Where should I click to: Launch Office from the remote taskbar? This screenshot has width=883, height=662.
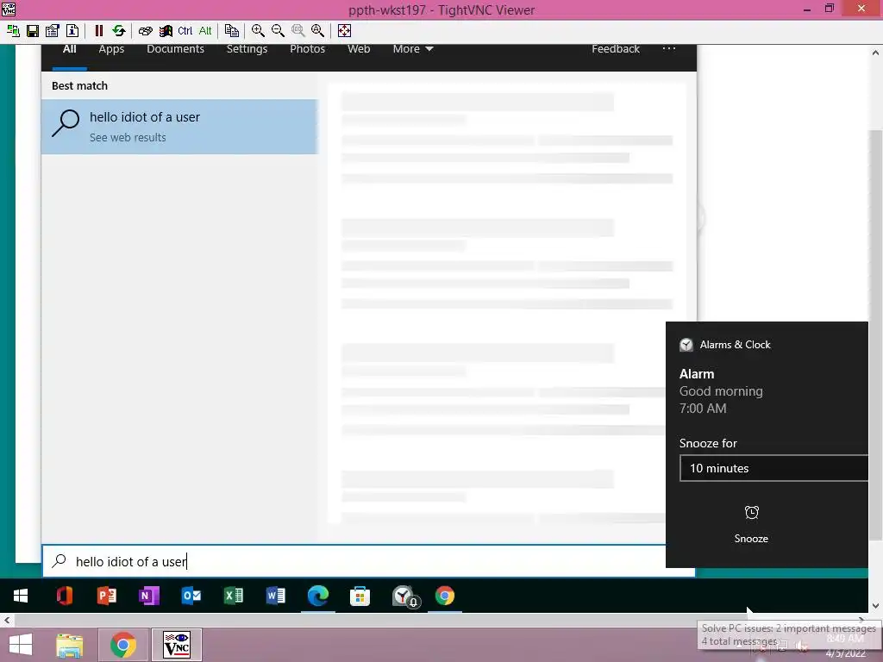64,596
